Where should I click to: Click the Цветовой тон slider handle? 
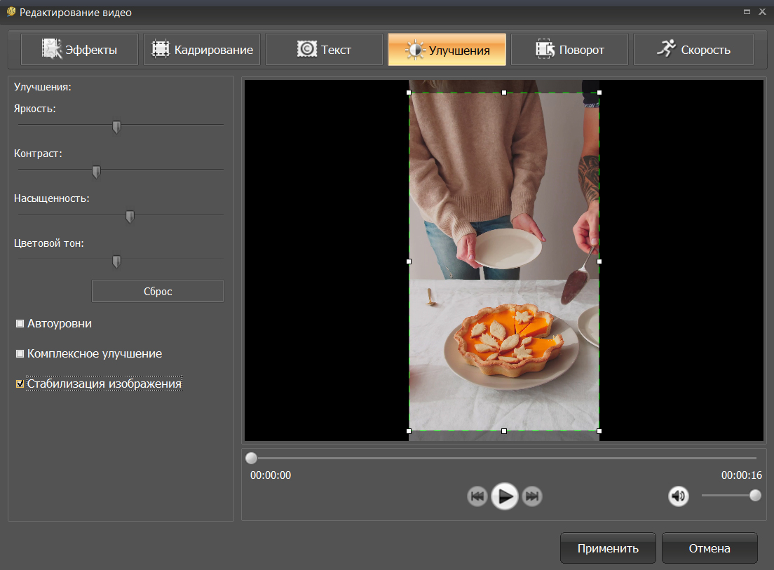[x=116, y=262]
